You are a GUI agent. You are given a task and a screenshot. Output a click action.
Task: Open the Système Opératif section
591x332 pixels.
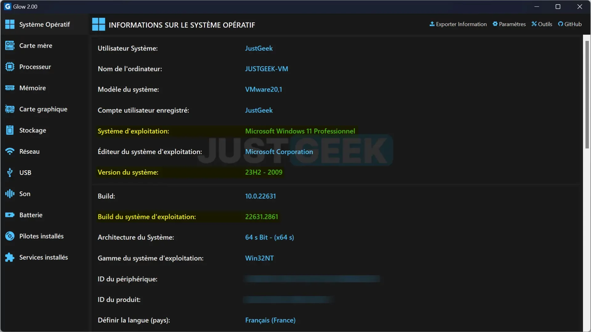click(45, 24)
